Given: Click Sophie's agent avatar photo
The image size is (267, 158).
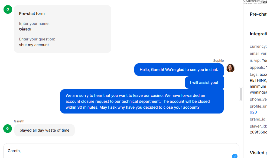Looking at the screenshot, I should [x=230, y=68].
